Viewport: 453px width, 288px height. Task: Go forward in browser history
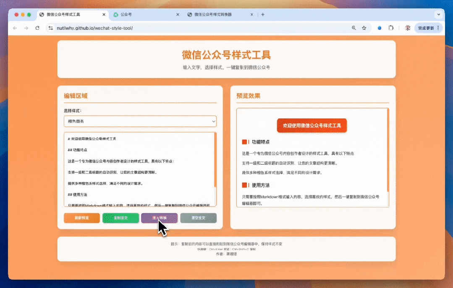pyautogui.click(x=26, y=28)
